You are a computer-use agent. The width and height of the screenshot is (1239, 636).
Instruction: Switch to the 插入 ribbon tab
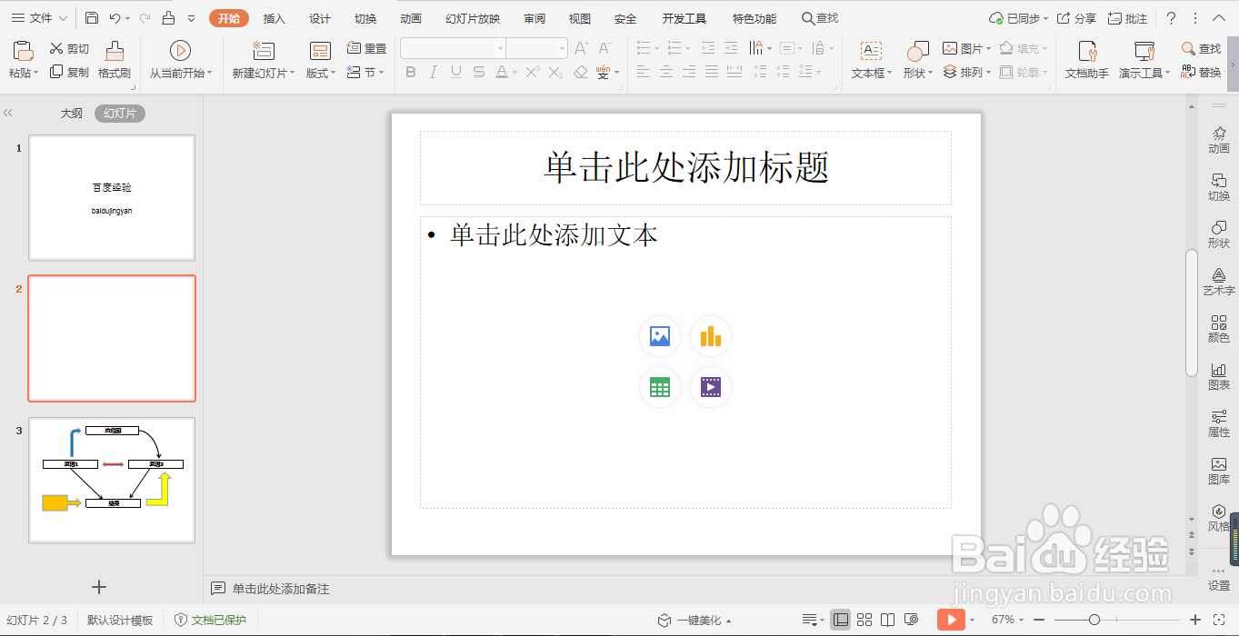tap(273, 17)
